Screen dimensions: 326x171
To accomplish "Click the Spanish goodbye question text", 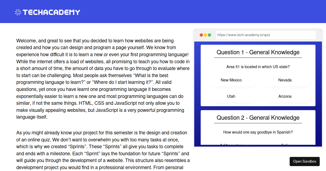I will coord(258,132).
